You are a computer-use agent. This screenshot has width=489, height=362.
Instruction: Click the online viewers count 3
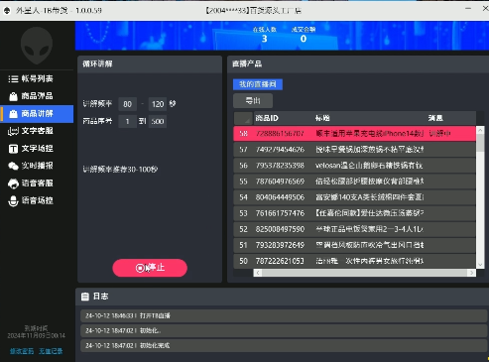coord(264,39)
